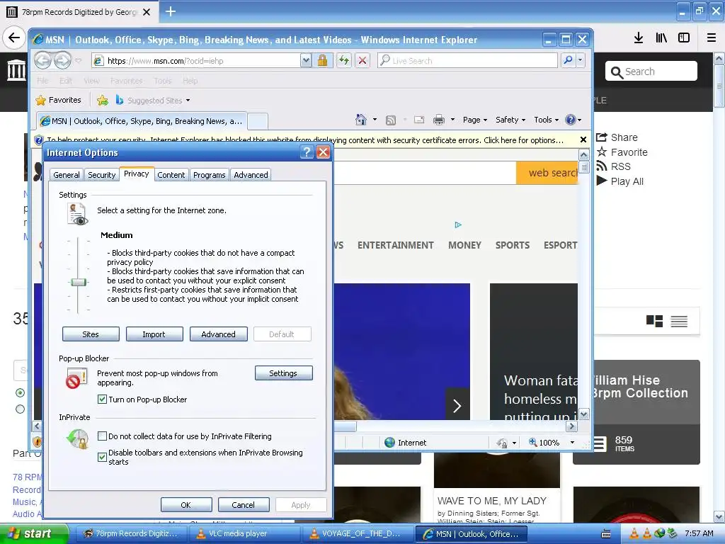Click the IE Help question mark icon
This screenshot has height=544, width=725.
point(571,120)
